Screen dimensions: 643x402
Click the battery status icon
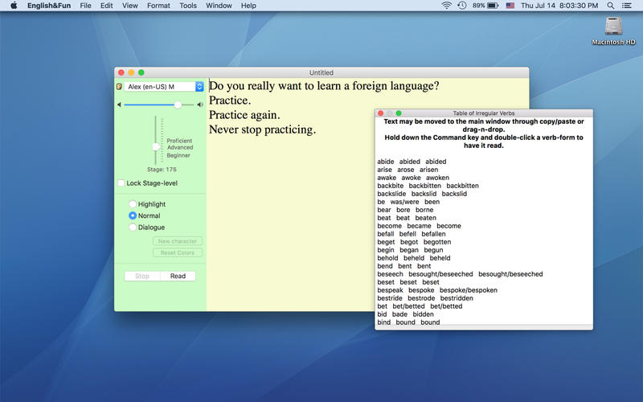[493, 6]
